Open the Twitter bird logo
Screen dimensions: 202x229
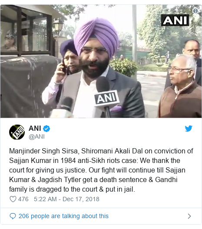pos(189,128)
